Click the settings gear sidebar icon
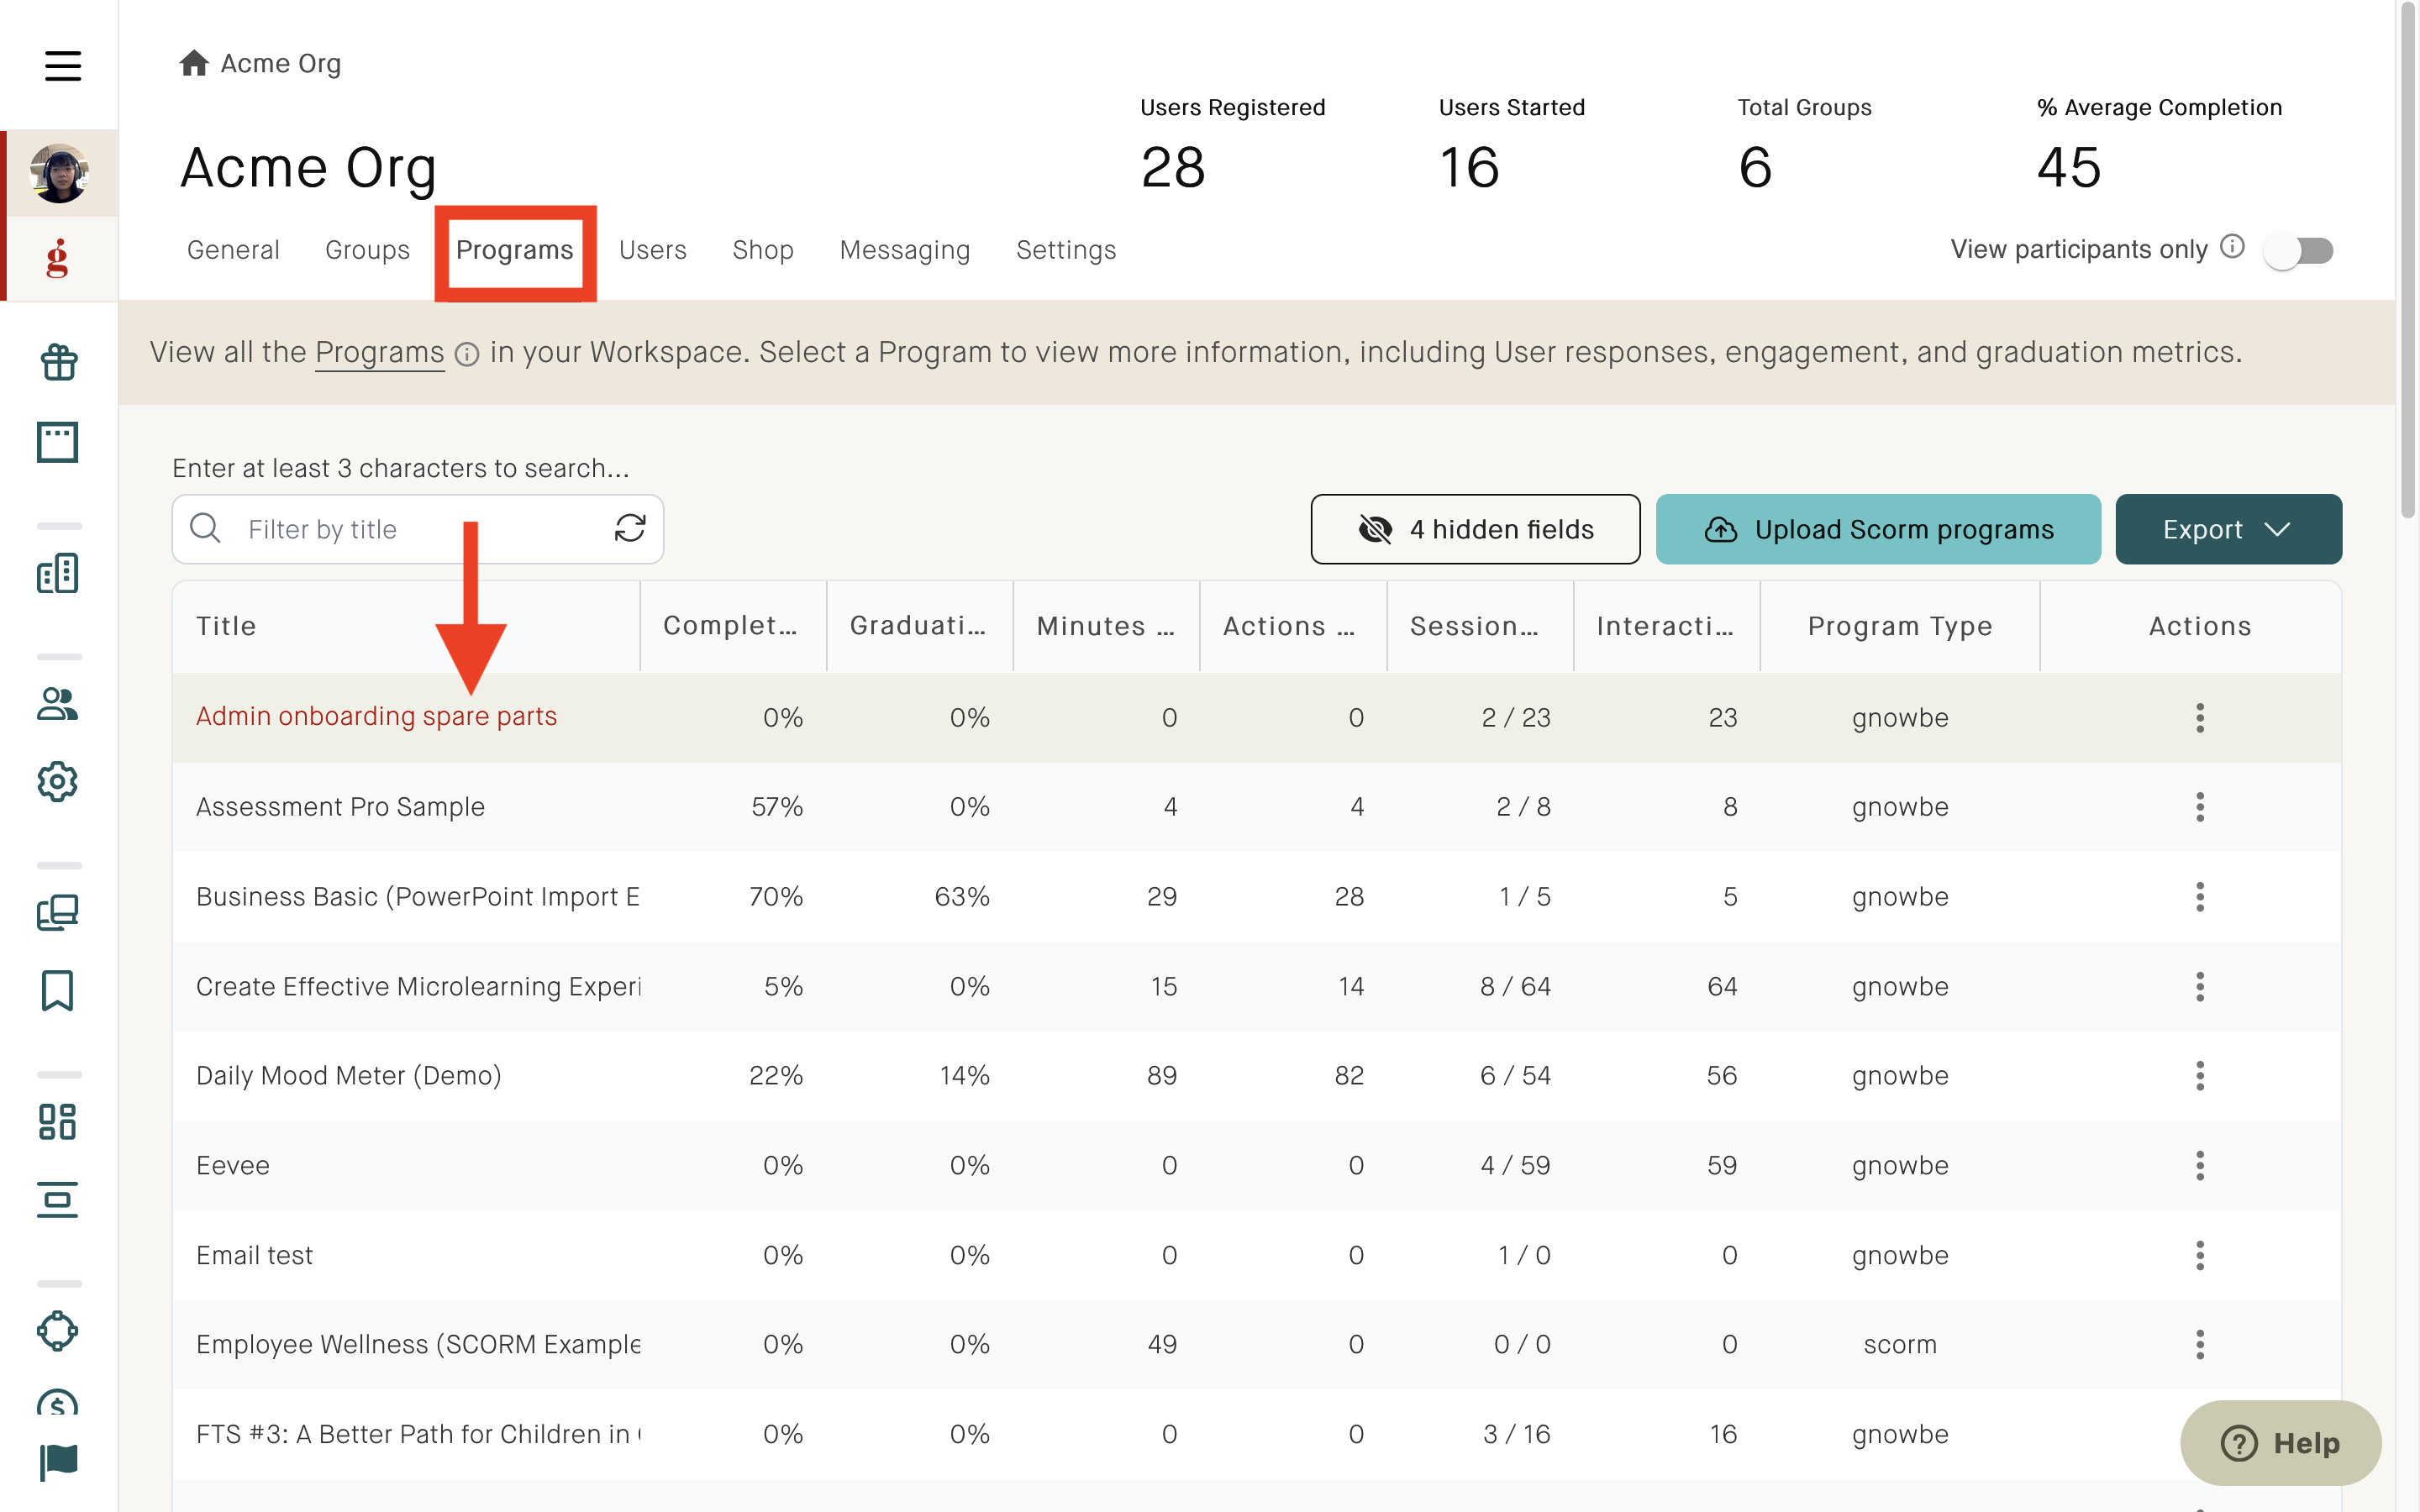 click(x=58, y=781)
